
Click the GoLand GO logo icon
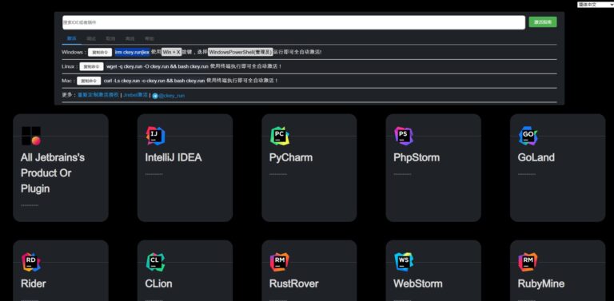(528, 136)
